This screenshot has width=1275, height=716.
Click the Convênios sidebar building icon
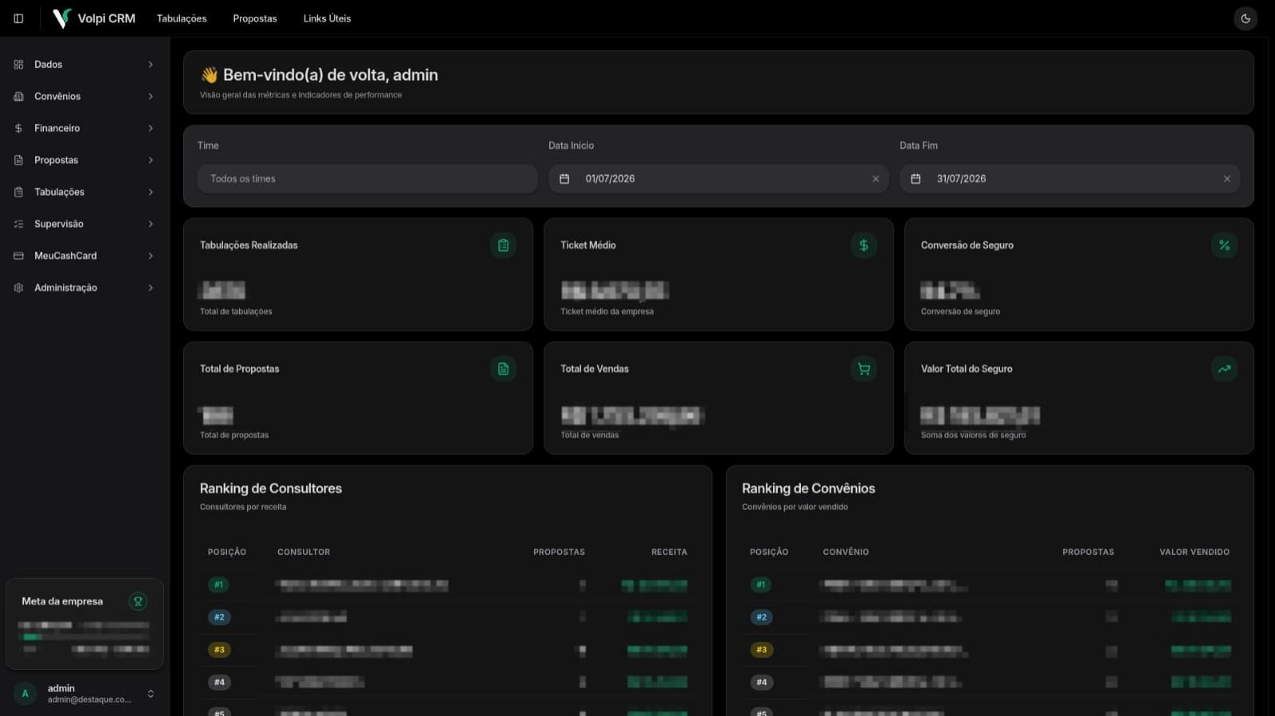pos(18,96)
